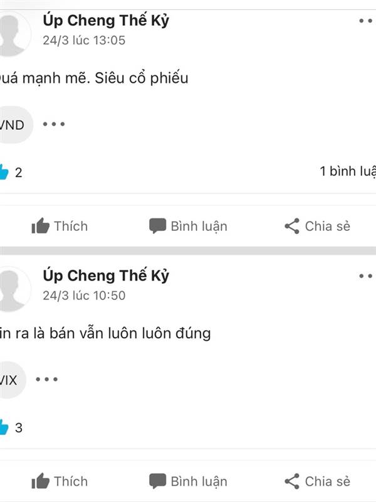Open timestamp 24/3 lúc 10:50

click(x=84, y=295)
